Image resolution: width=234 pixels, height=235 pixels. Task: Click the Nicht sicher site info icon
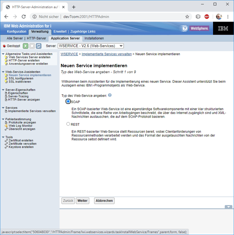(x=35, y=17)
